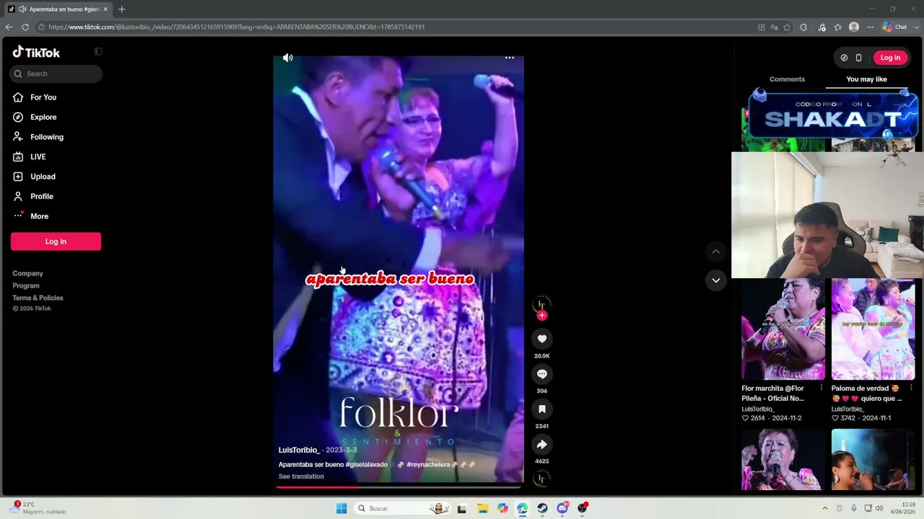Like the video with the heart icon
The height and width of the screenshot is (519, 924).
point(542,339)
